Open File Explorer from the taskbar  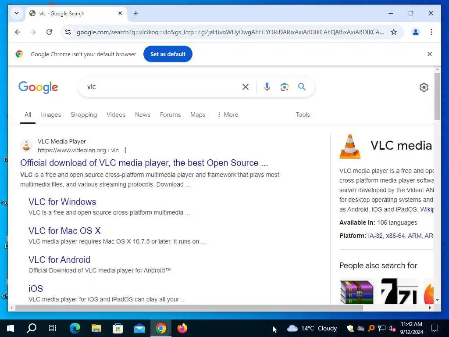96,328
